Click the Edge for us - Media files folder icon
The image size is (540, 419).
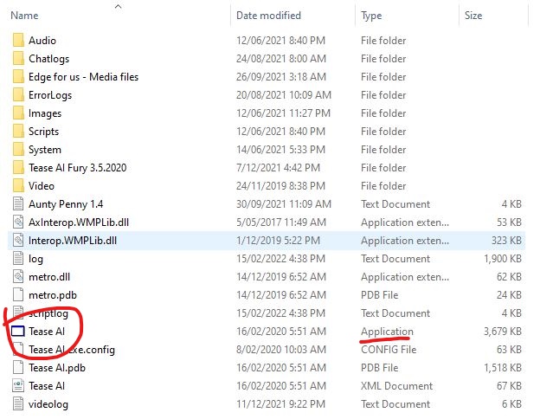[x=18, y=77]
